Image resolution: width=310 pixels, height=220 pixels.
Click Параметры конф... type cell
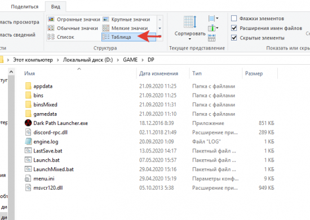pyautogui.click(x=215, y=178)
